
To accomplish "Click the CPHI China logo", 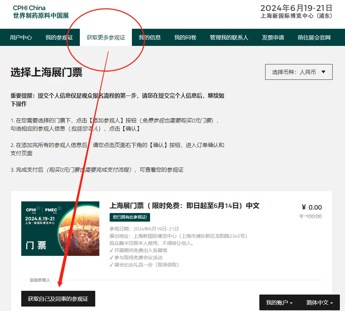I will pos(41,12).
